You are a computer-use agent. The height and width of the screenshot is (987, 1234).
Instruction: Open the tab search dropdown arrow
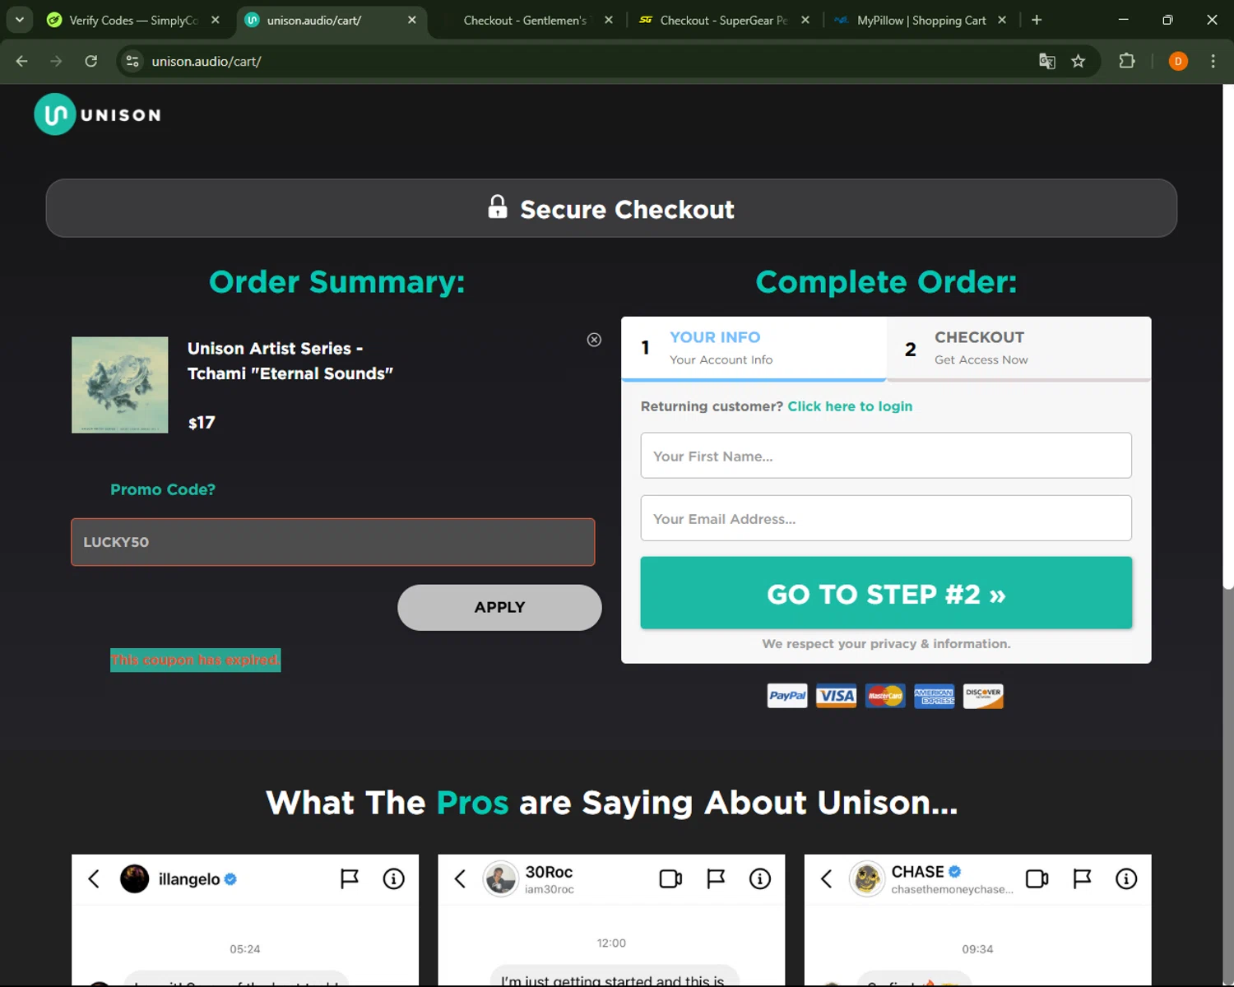[x=19, y=20]
